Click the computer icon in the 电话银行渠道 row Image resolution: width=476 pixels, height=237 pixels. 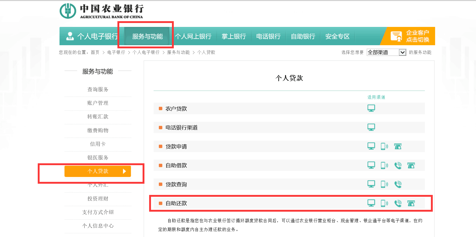[371, 127]
